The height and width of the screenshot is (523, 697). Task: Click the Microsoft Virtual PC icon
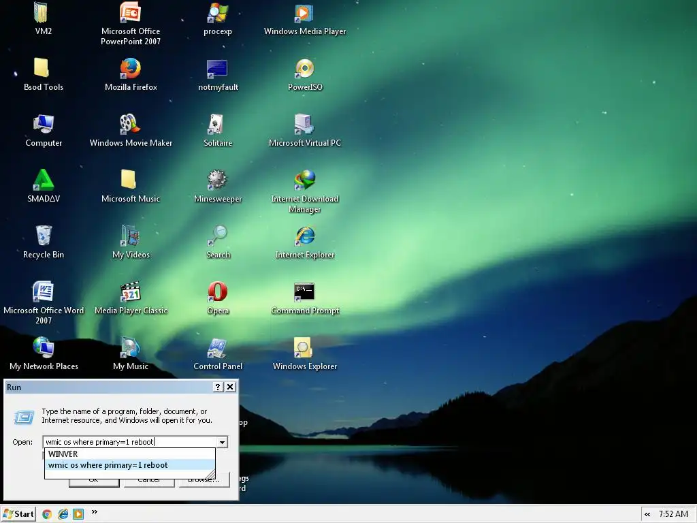pyautogui.click(x=304, y=124)
